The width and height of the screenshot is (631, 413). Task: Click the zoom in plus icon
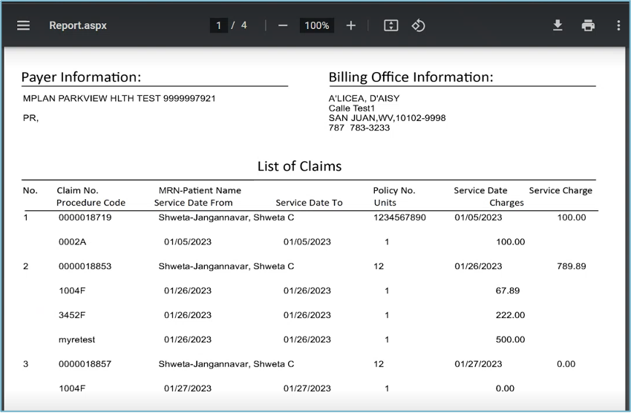coord(351,25)
